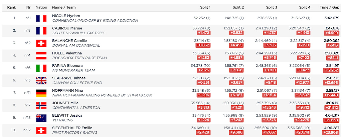
Task: Click team ROCKSHOX TREK RACE TEAM
Action: tap(79, 58)
